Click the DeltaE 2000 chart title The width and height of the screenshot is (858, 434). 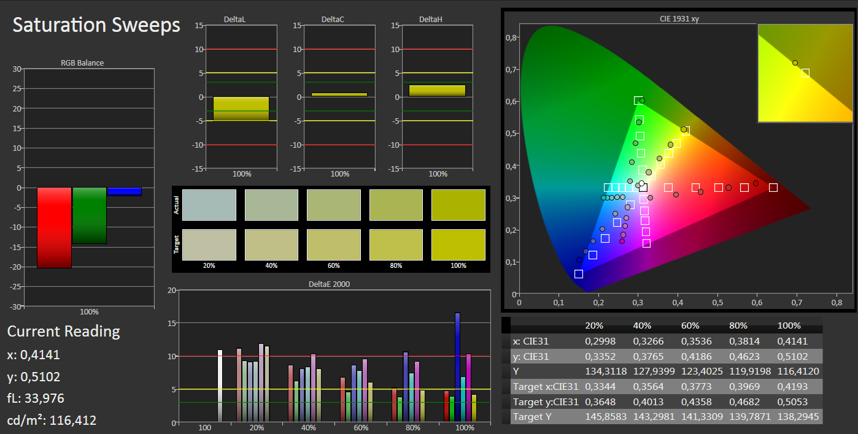tap(330, 284)
